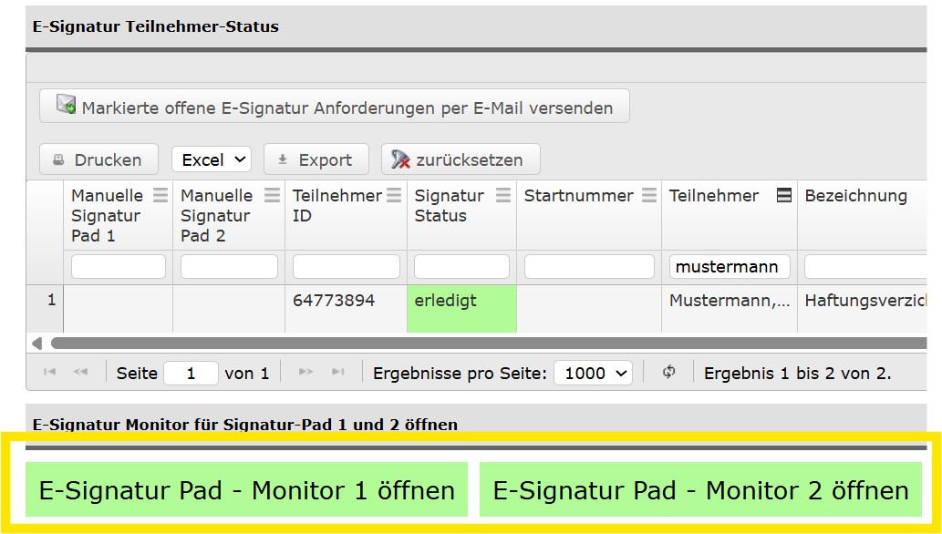Open Manuelle Signatur Pad 2 column menu
Image resolution: width=942 pixels, height=534 pixels.
coord(272,195)
